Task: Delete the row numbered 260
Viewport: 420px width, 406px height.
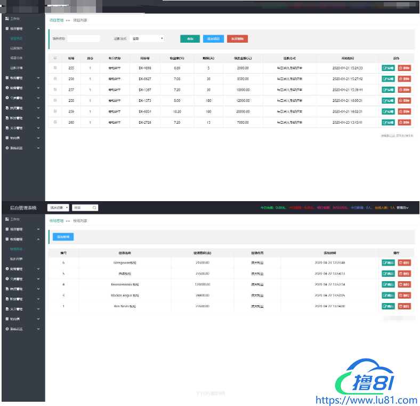Action: pyautogui.click(x=404, y=122)
